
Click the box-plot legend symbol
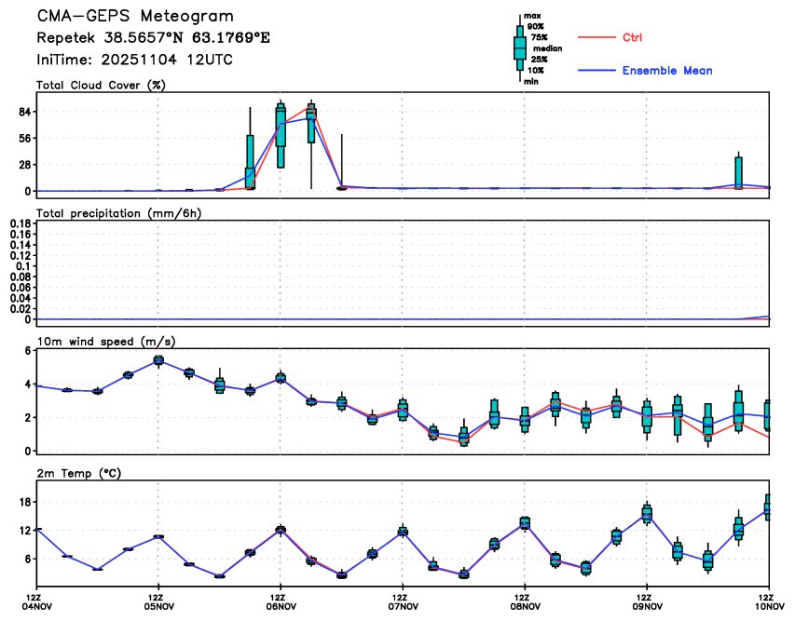coord(519,48)
